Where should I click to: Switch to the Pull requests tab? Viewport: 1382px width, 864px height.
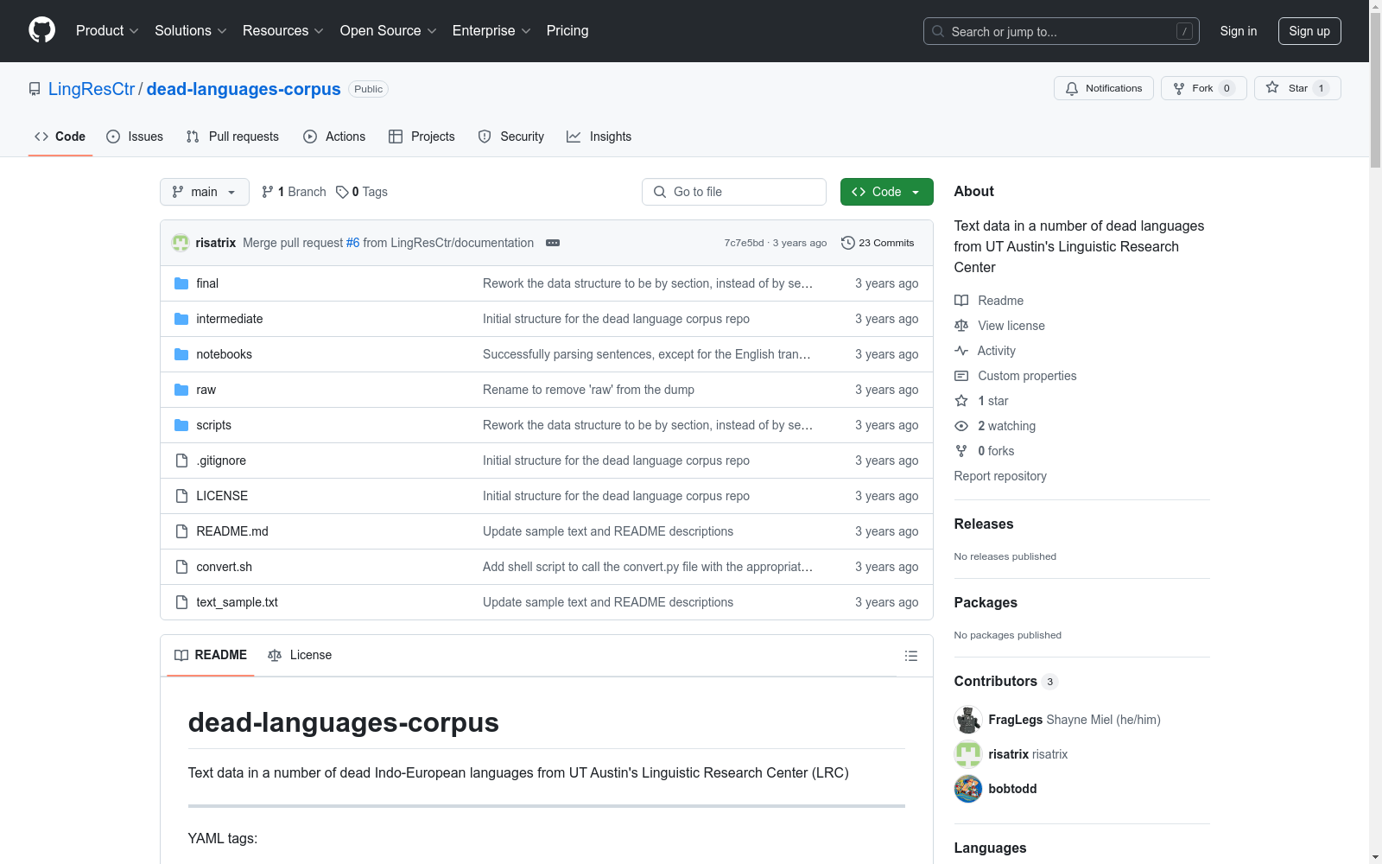click(x=232, y=137)
